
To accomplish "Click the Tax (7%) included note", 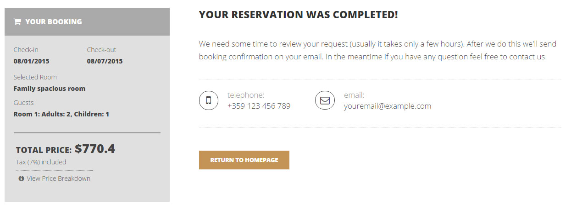I will pyautogui.click(x=41, y=162).
